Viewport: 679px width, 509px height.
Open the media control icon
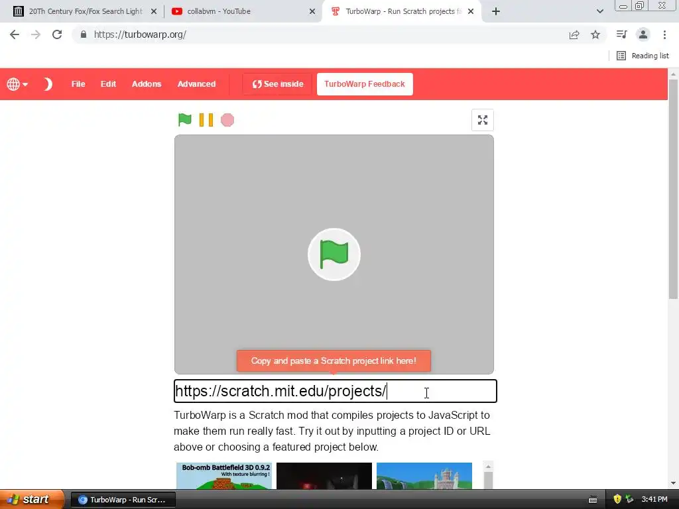(621, 34)
